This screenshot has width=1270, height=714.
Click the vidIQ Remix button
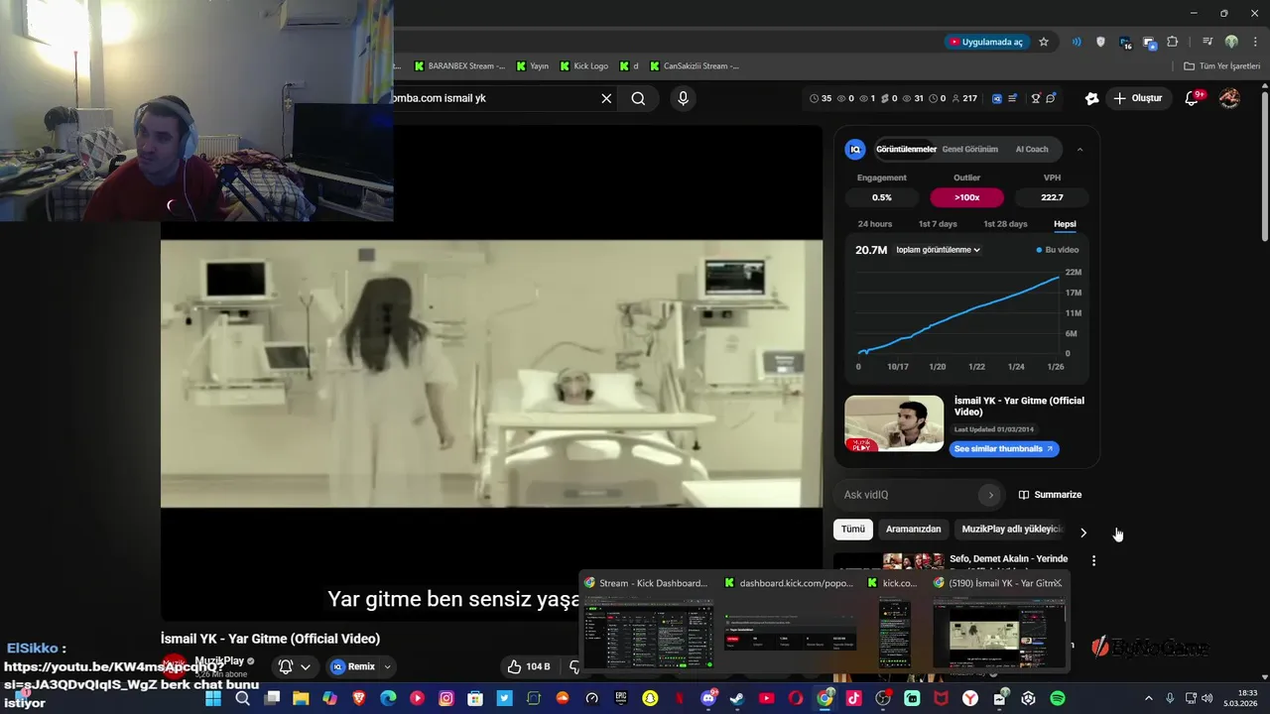pyautogui.click(x=353, y=666)
